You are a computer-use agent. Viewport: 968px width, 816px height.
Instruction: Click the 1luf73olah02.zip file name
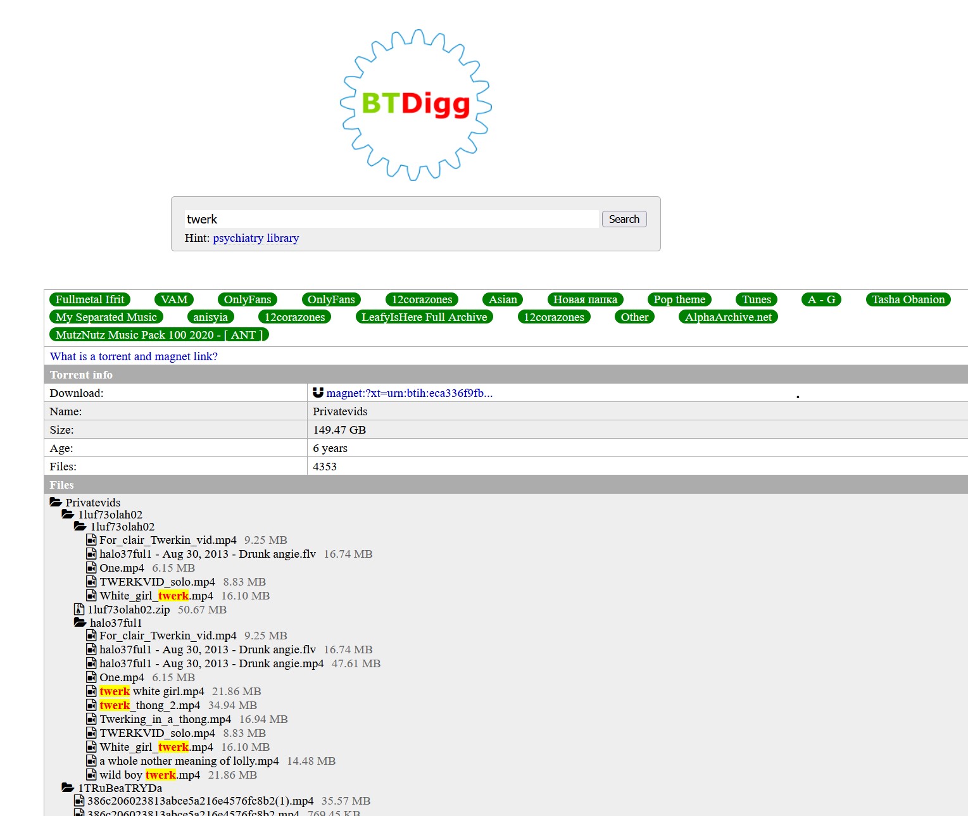[129, 610]
